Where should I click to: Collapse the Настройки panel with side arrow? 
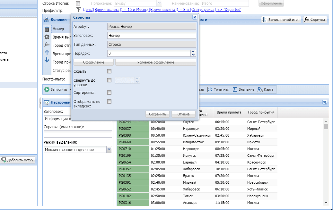pos(40,102)
